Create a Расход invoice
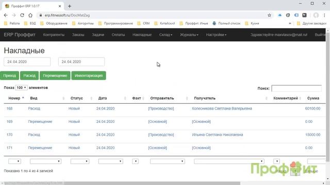 pyautogui.click(x=29, y=76)
